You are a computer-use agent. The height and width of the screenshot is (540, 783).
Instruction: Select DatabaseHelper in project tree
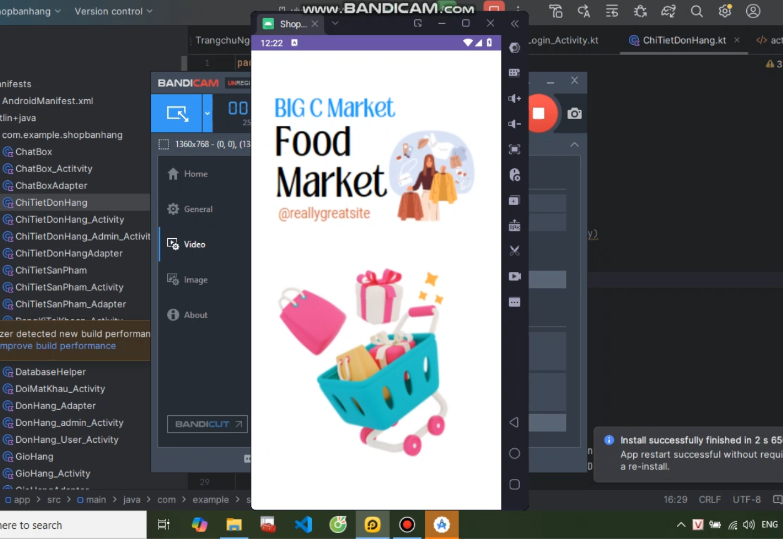(51, 372)
